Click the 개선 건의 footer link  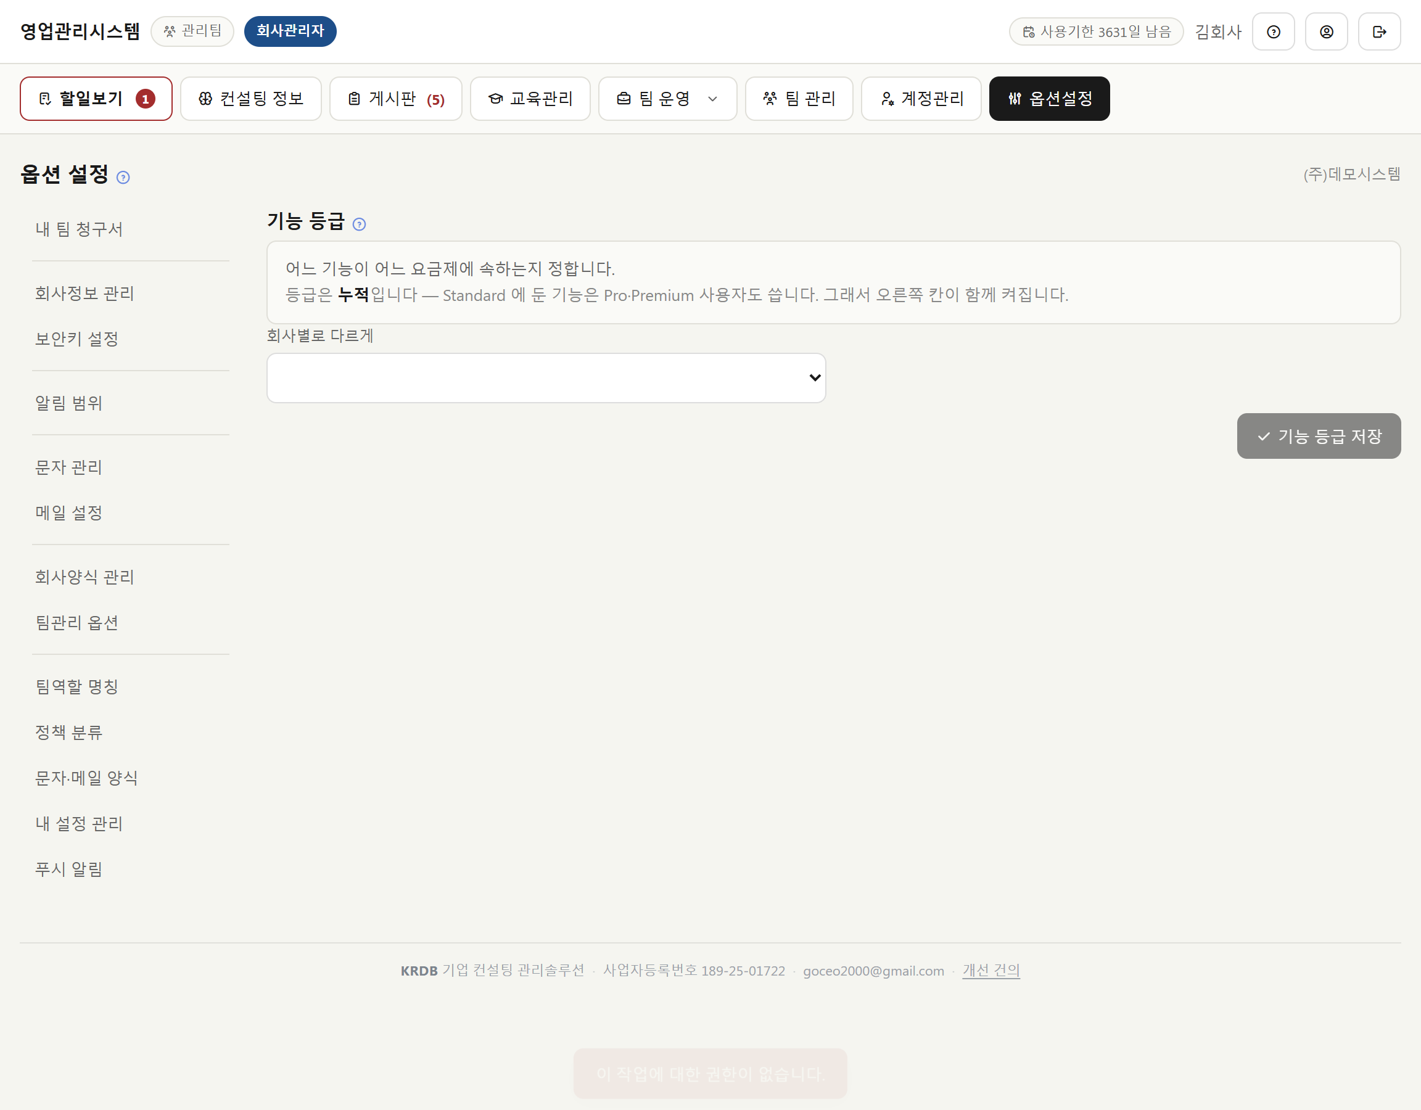point(991,970)
